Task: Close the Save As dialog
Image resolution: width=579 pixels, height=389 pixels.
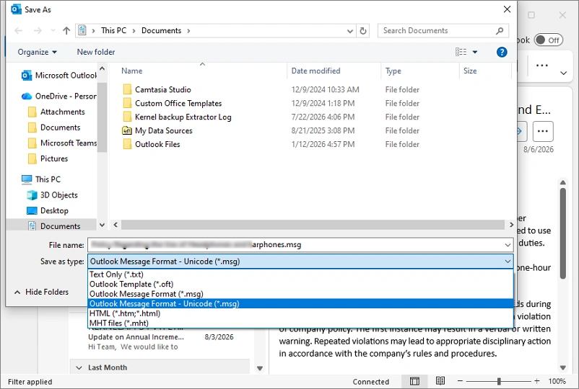Action: click(x=507, y=9)
